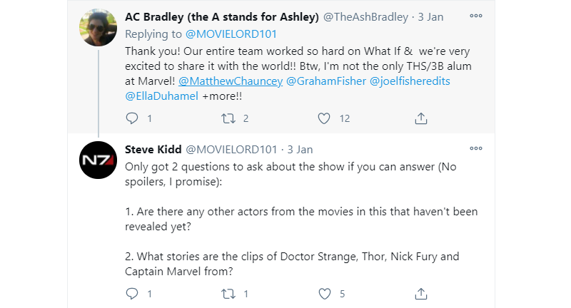
Task: Retweet AC Bradley's tweet
Action: (228, 118)
